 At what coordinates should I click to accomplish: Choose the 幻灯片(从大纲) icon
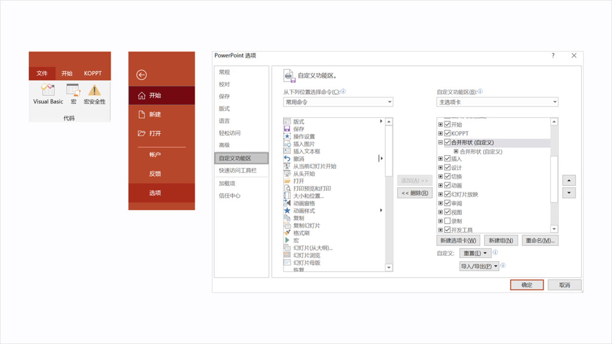[287, 248]
